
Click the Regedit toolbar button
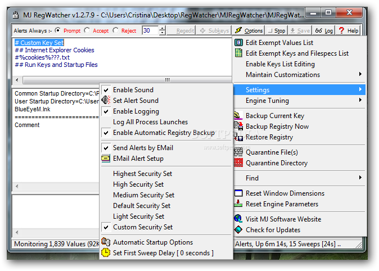pos(181,30)
